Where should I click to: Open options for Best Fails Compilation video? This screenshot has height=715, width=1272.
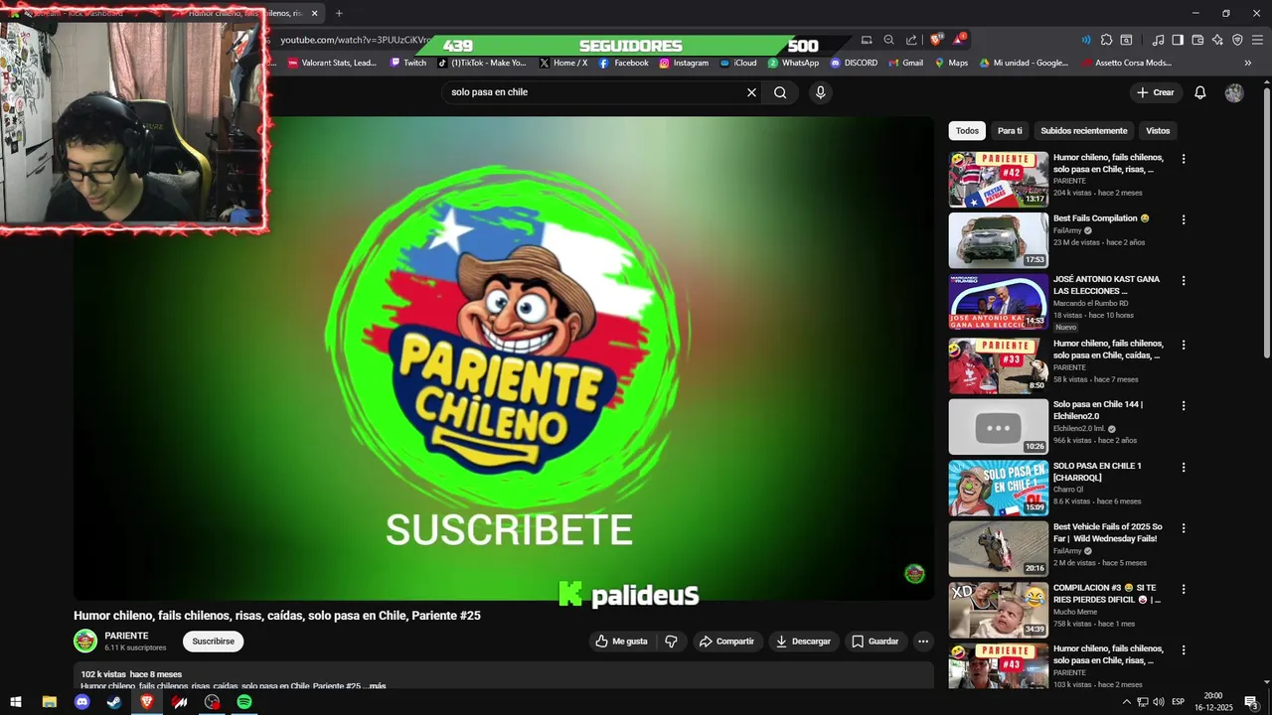(x=1183, y=219)
